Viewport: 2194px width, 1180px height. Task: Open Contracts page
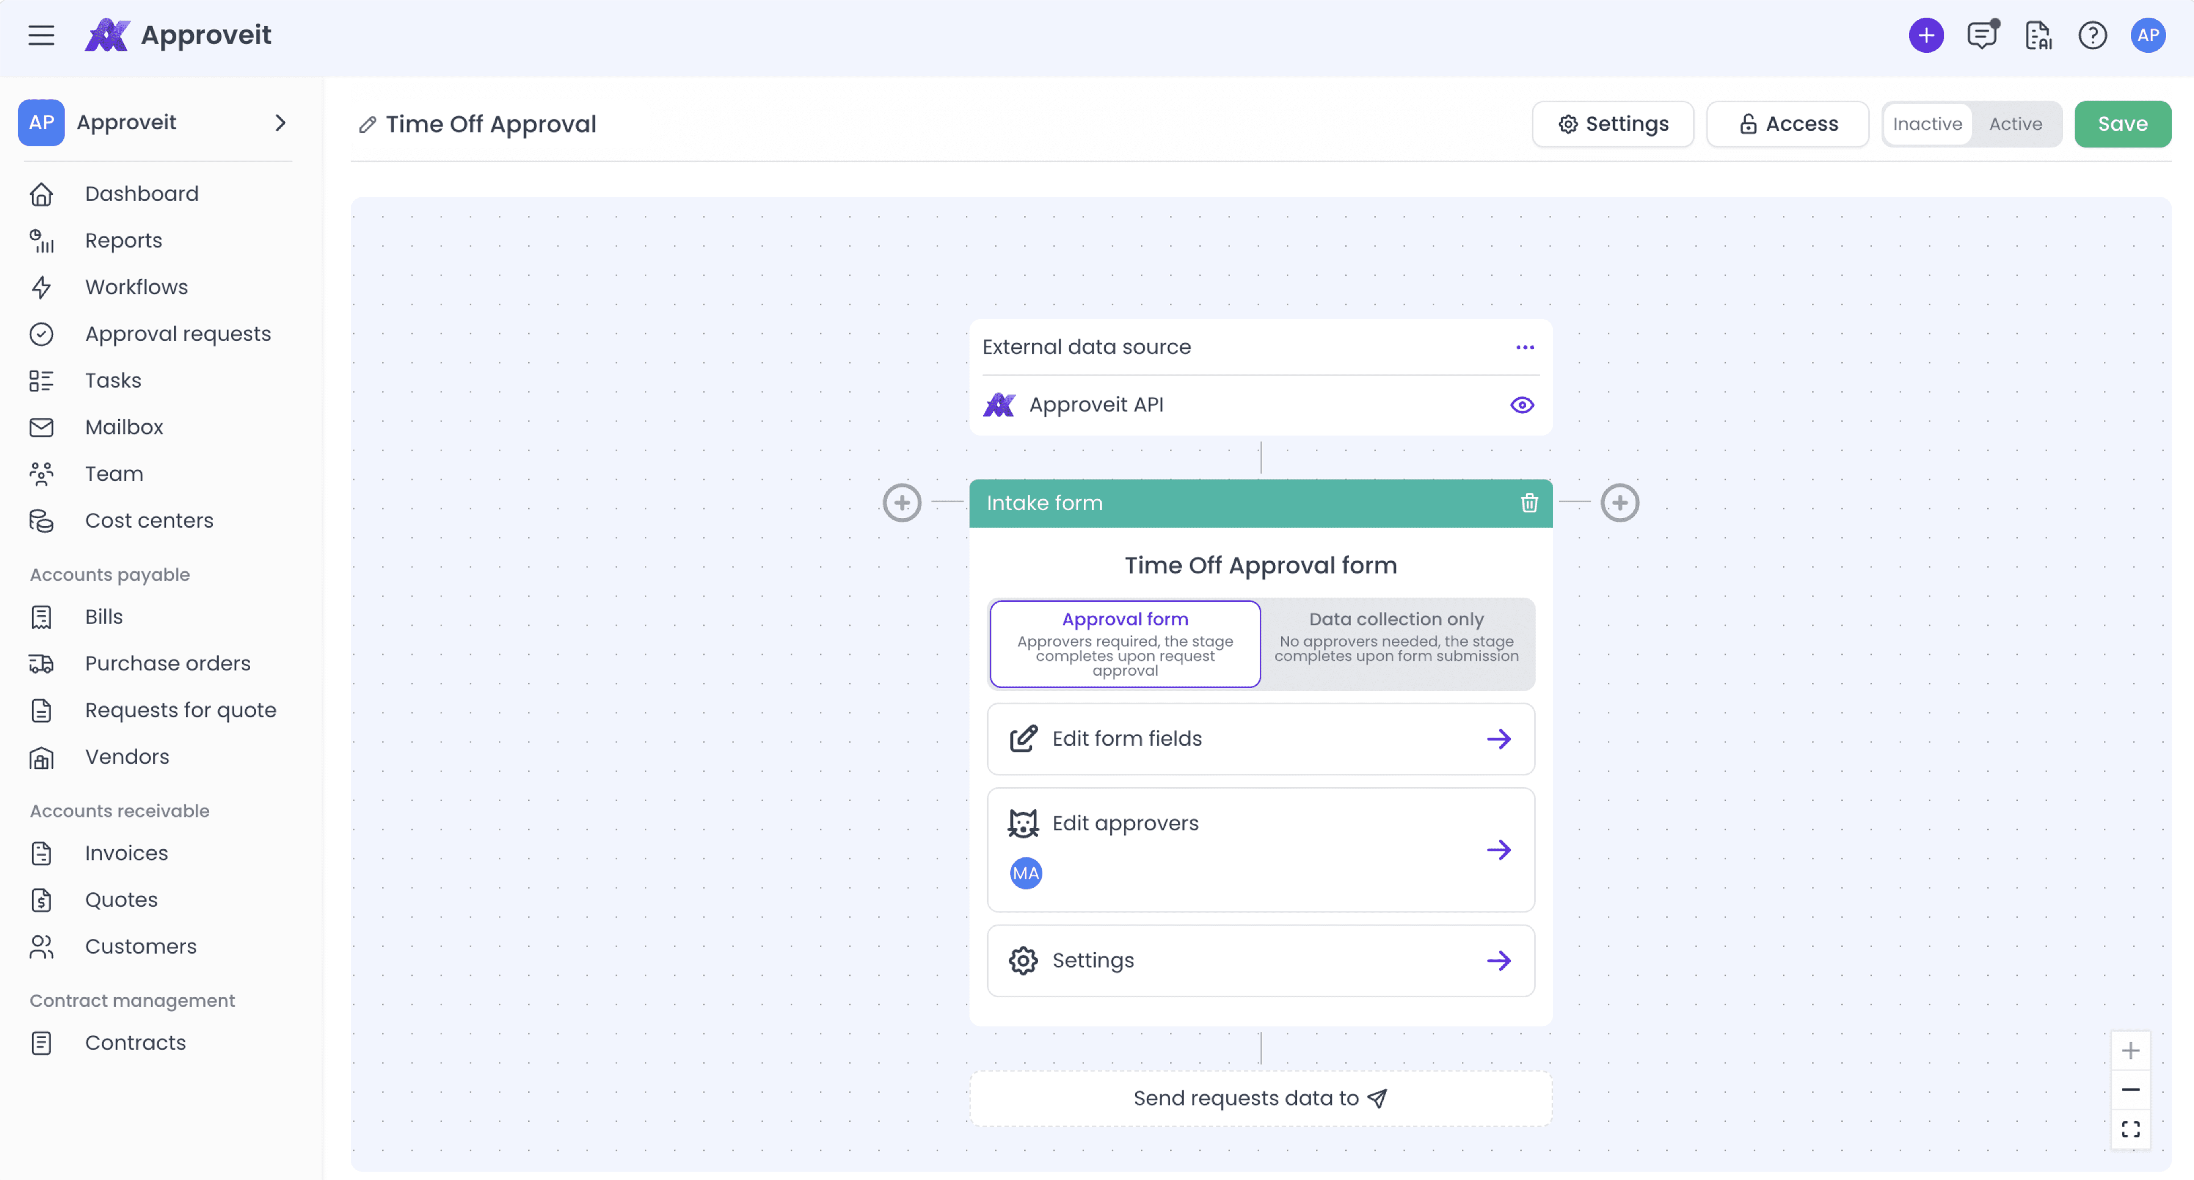pos(135,1043)
